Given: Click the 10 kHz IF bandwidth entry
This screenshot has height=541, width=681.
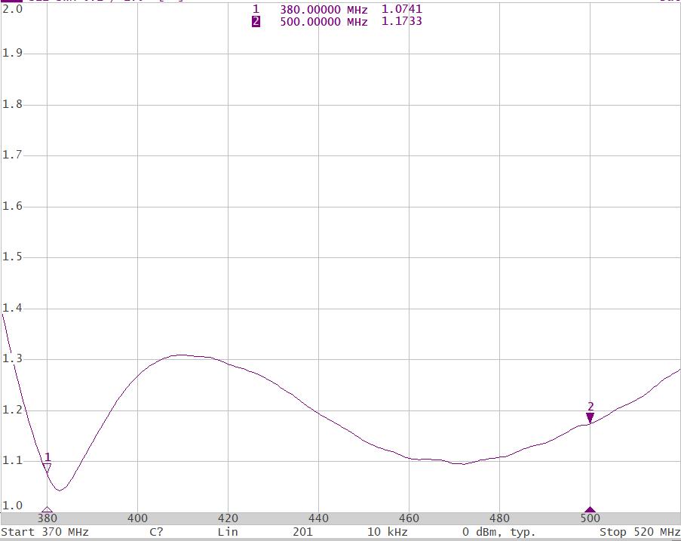Looking at the screenshot, I should point(388,532).
